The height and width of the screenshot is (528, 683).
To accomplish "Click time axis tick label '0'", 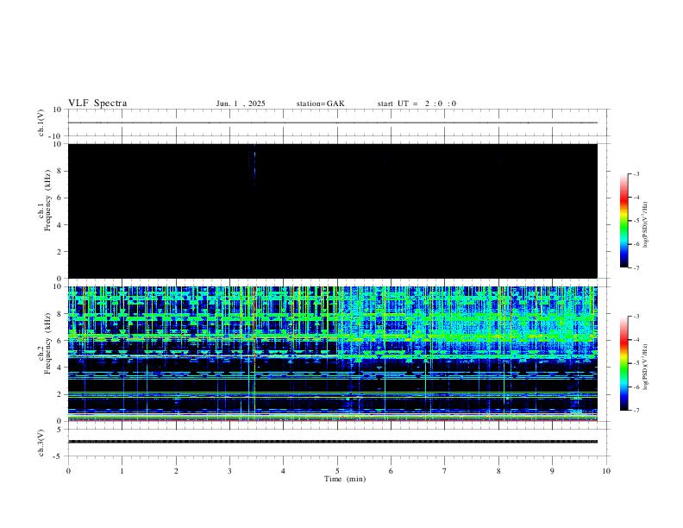I will tap(68, 471).
